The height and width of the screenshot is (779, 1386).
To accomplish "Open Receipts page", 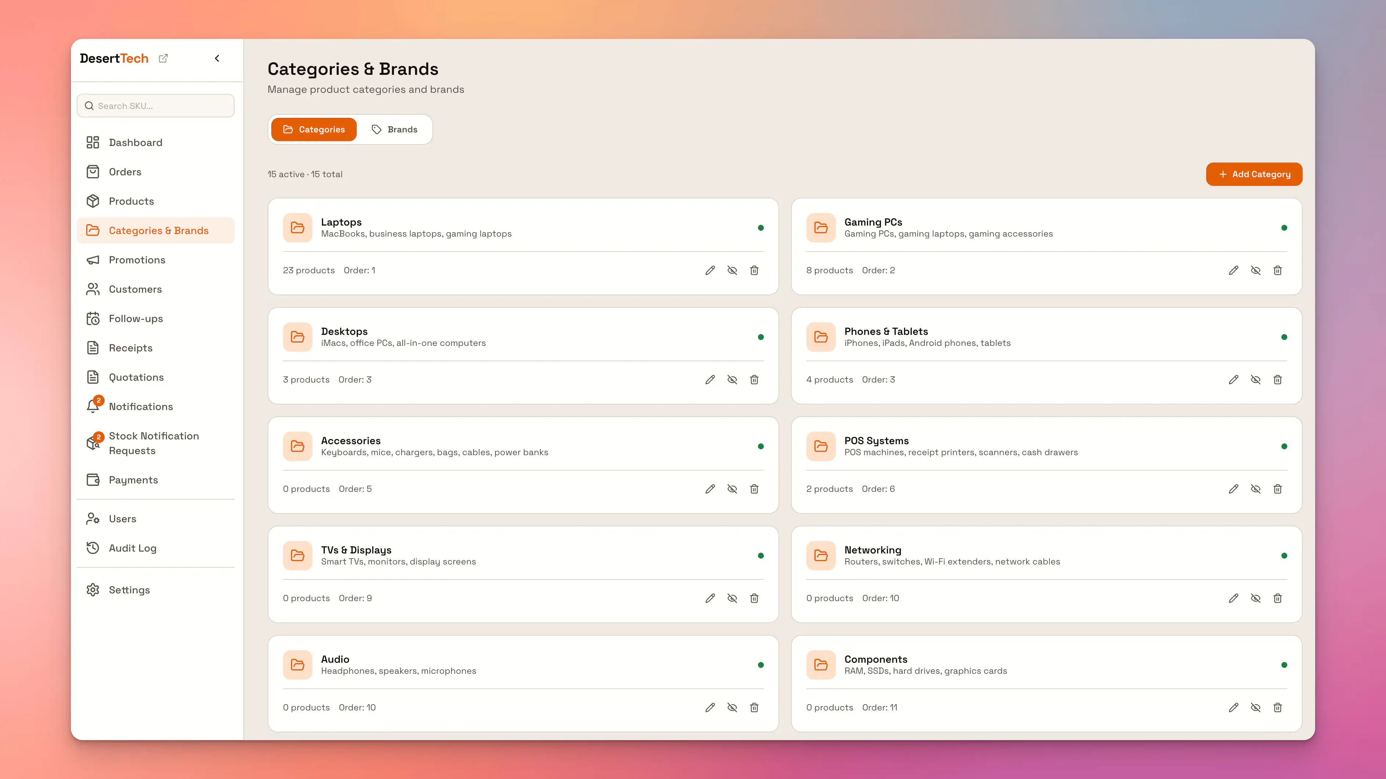I will click(156, 348).
